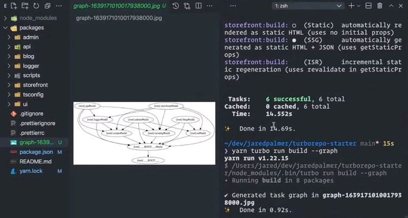Expand the tsconfig folder

[9, 94]
